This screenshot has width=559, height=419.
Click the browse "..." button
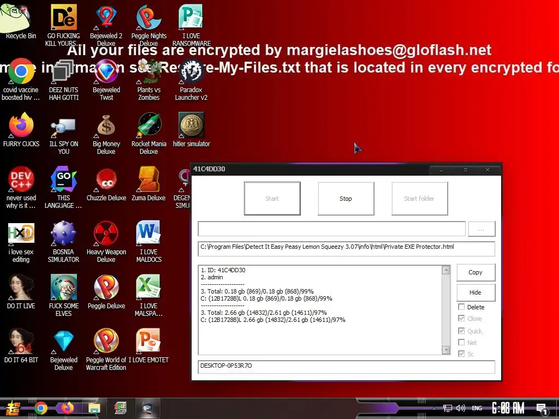[x=481, y=229]
